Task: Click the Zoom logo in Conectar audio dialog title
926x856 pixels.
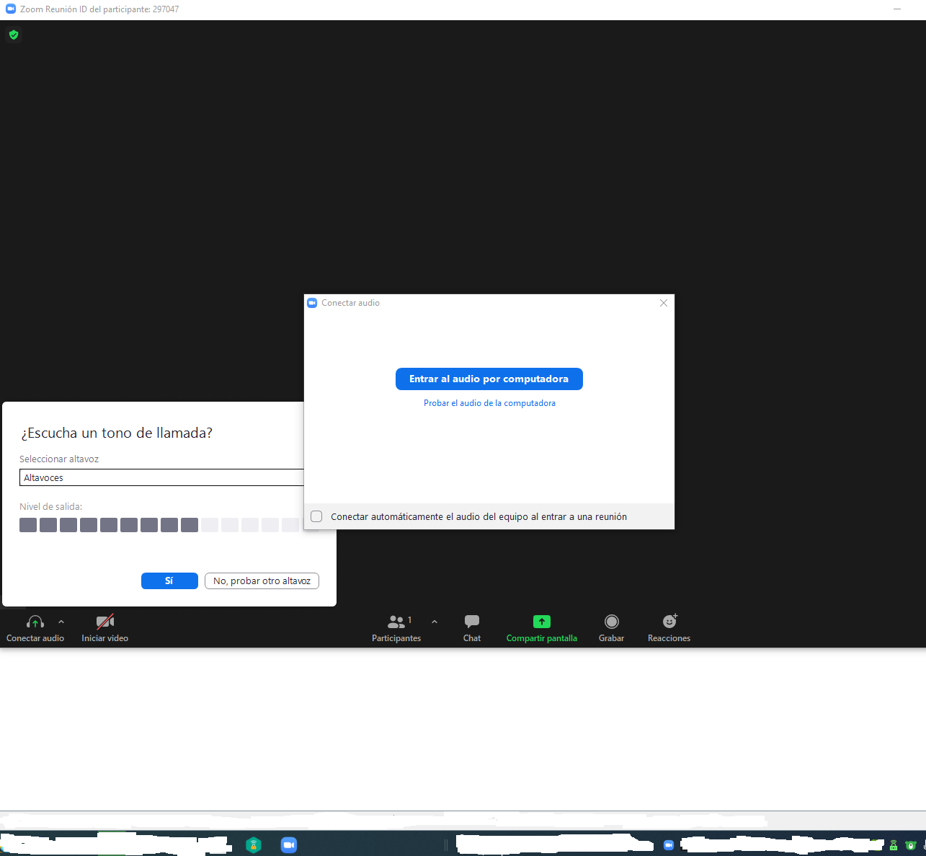Action: 312,303
